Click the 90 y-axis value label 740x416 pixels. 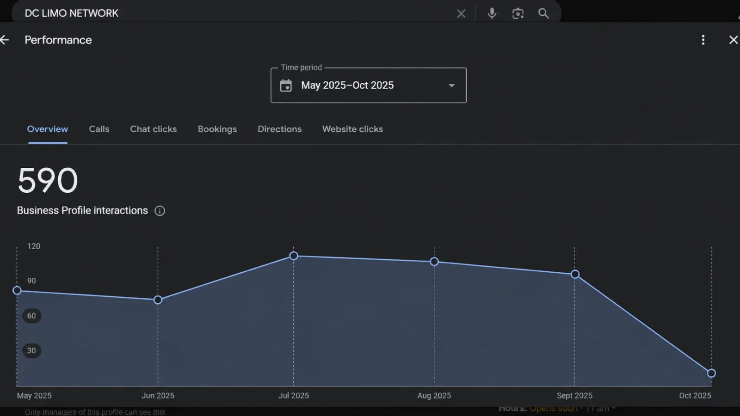pos(31,281)
